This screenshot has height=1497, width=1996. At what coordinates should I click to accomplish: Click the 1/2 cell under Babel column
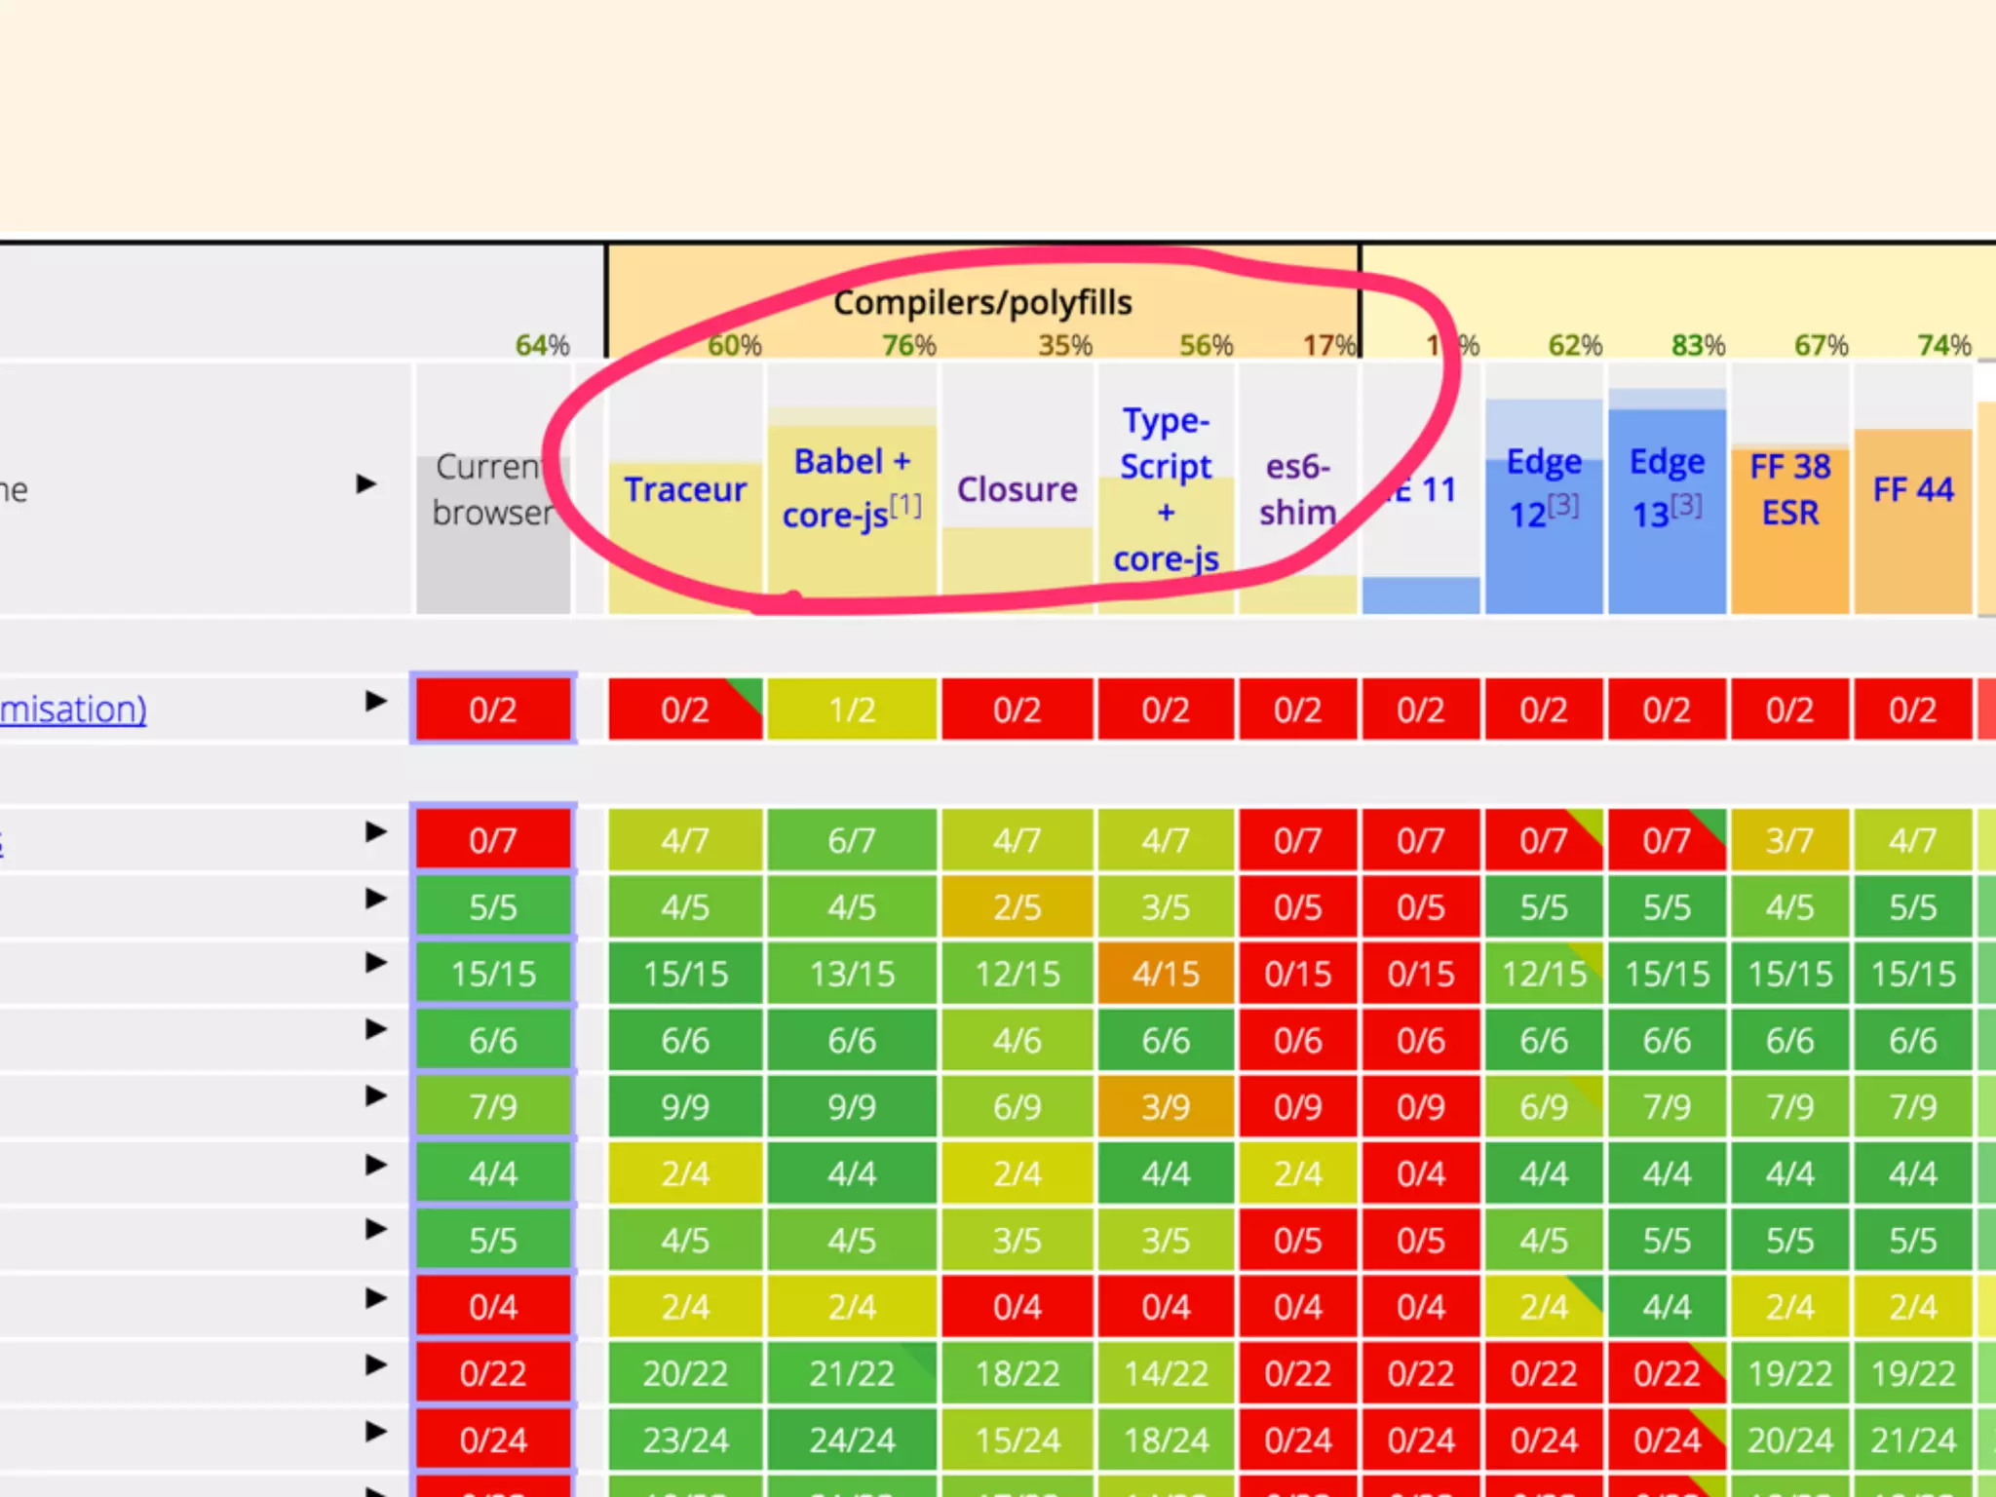pos(852,710)
